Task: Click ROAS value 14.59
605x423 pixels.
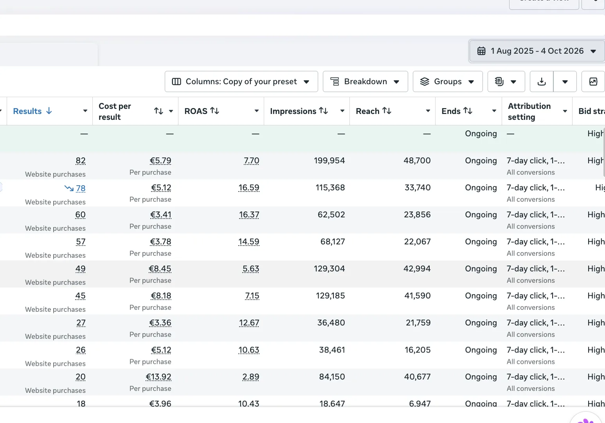Action: pos(249,242)
